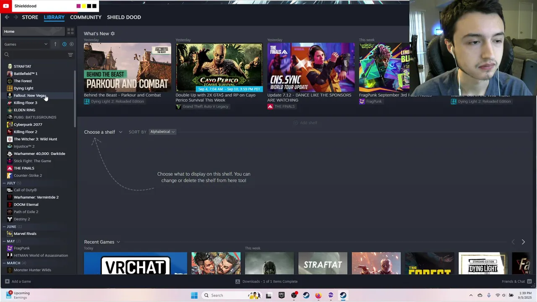Open the Alphabetical sort-by dropdown
The image size is (537, 302).
pos(162,132)
